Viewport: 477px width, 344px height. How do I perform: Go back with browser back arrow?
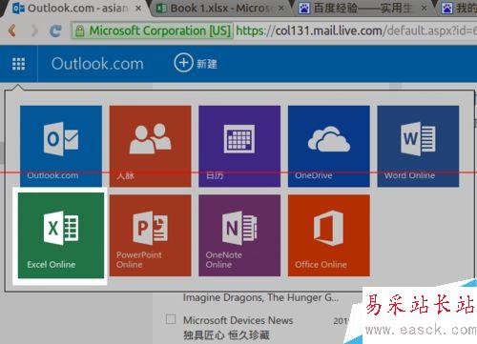pos(12,30)
